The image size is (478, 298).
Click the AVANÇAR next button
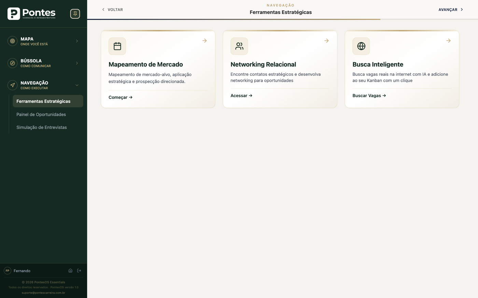pyautogui.click(x=451, y=10)
